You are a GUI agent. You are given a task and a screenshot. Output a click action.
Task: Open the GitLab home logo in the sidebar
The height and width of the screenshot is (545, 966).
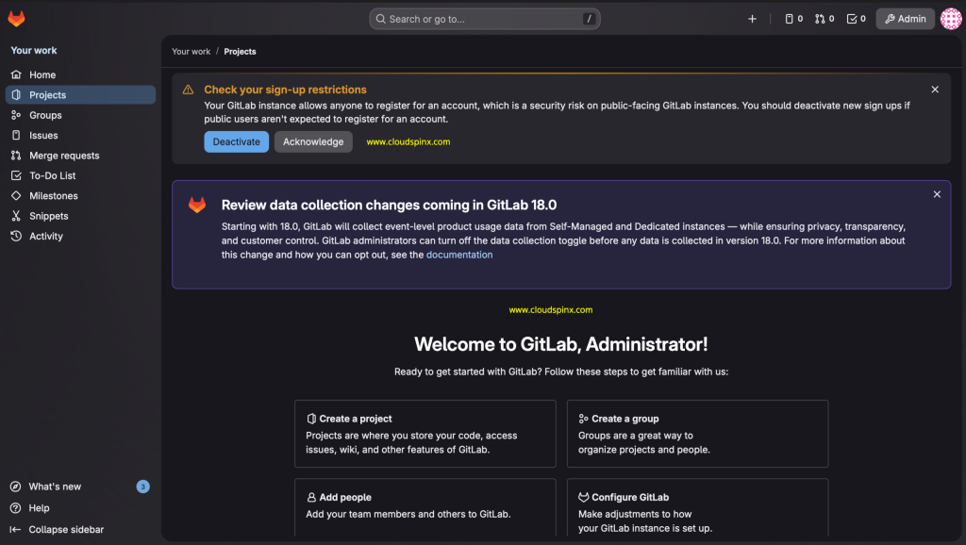tap(17, 17)
